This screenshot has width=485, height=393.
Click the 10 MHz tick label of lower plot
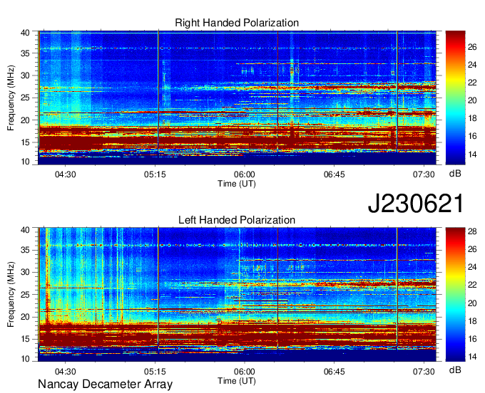(25, 359)
